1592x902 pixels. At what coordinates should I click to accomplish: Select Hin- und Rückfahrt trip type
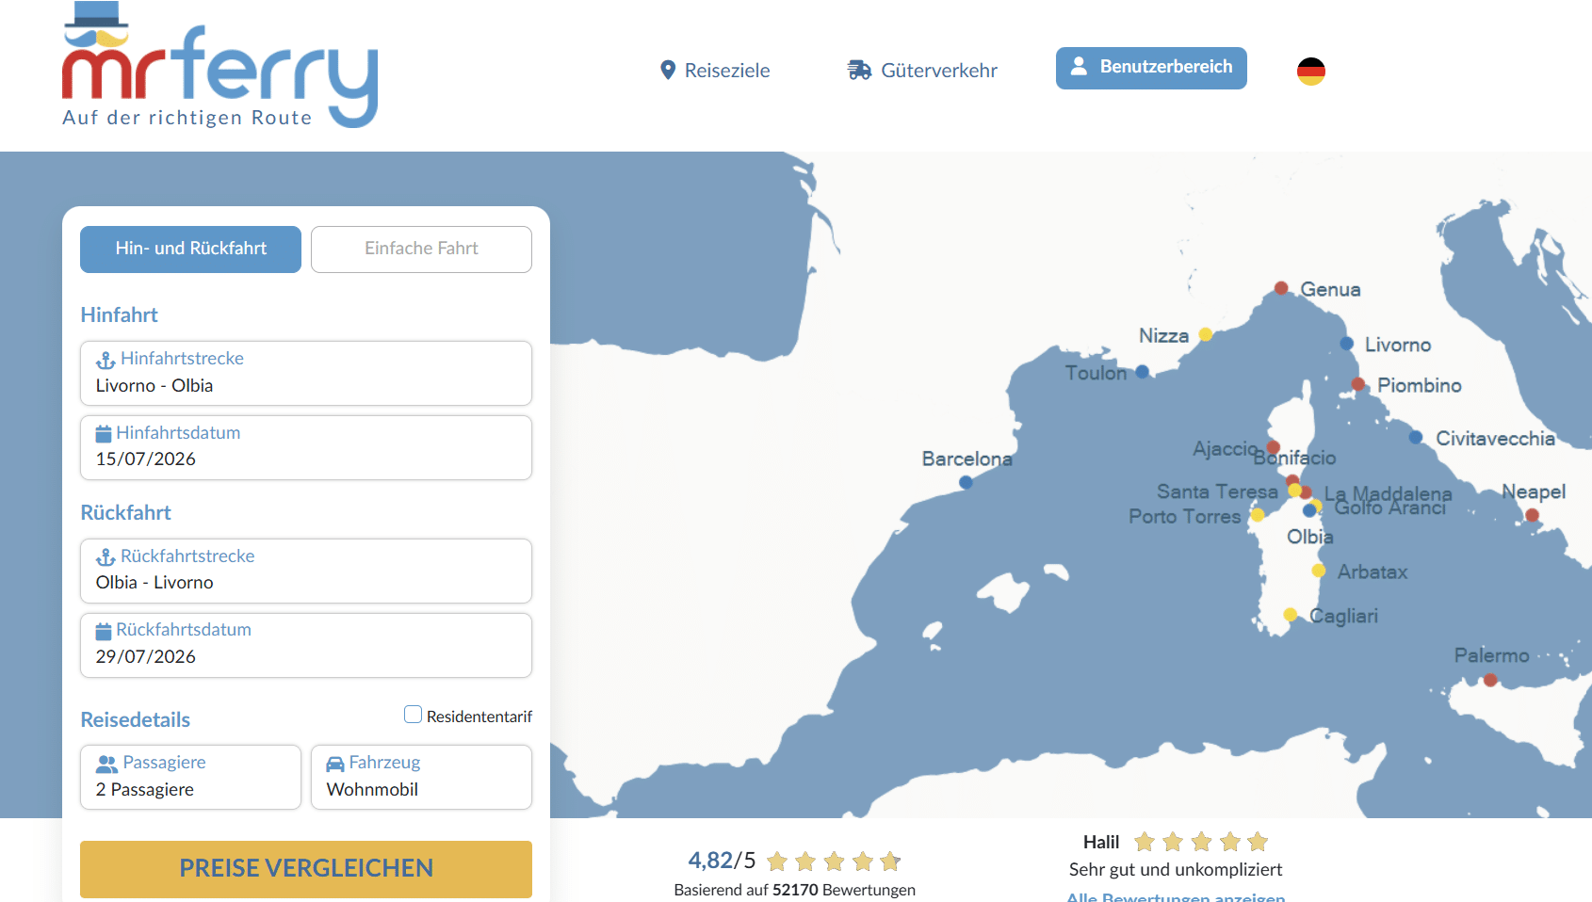pyautogui.click(x=190, y=249)
